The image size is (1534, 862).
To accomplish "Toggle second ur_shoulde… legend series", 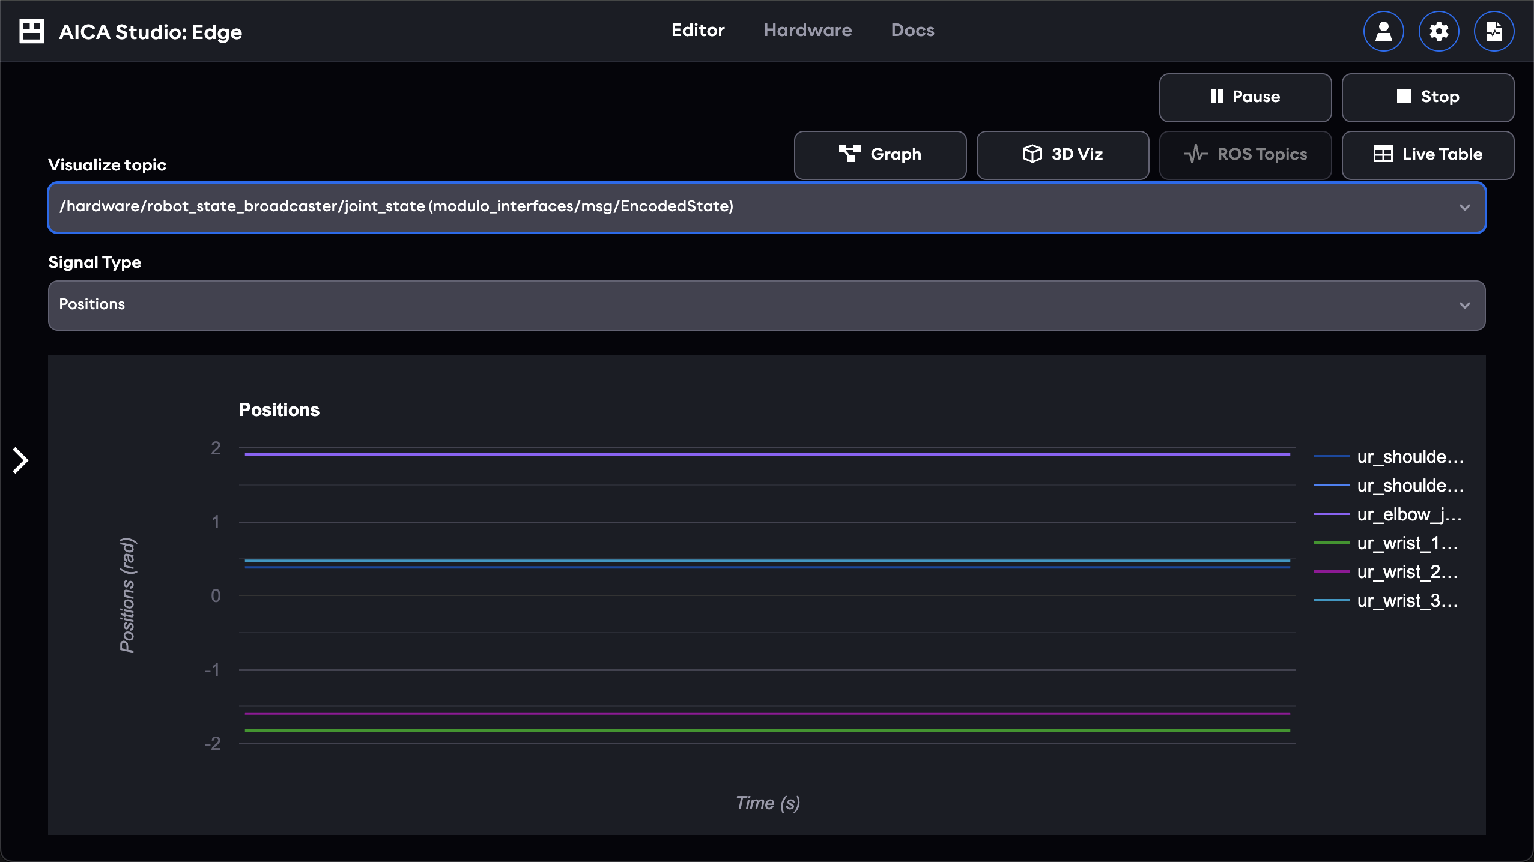I will pos(1389,486).
